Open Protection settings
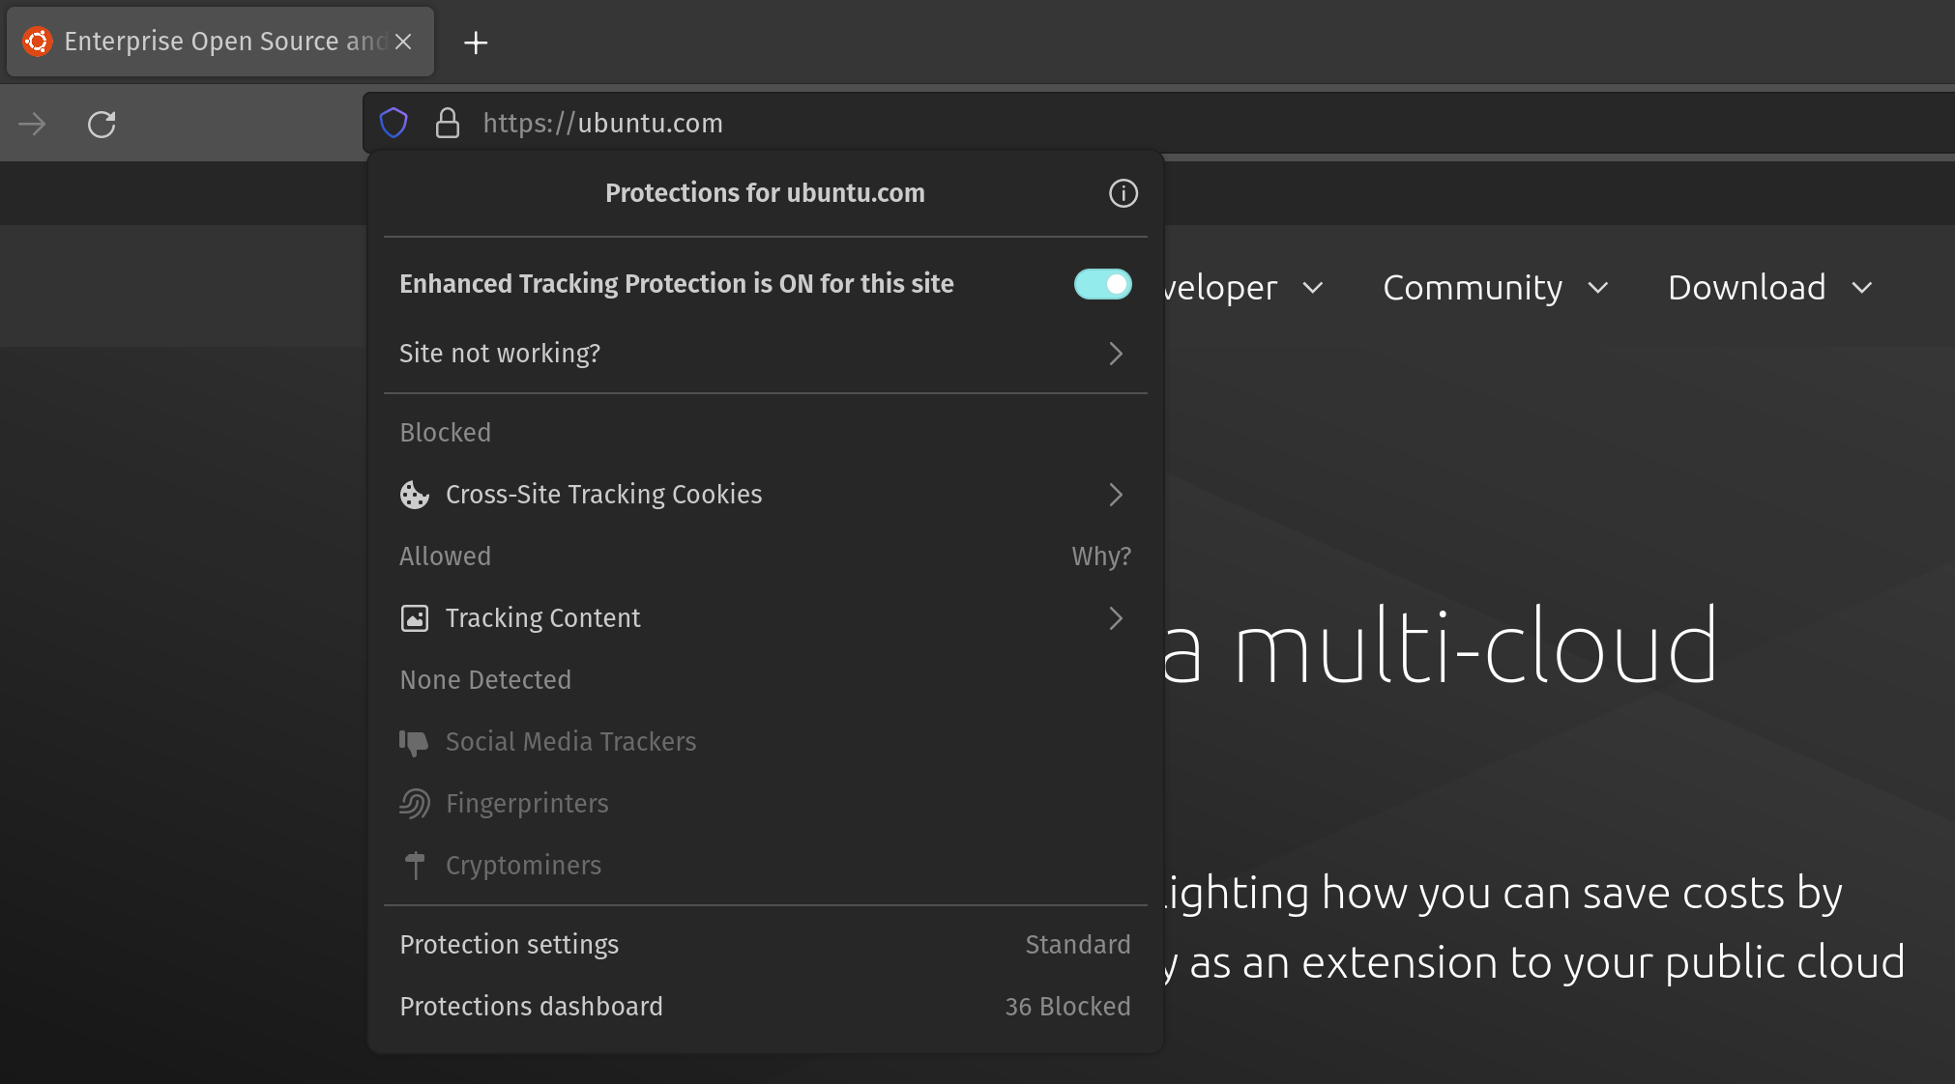The image size is (1955, 1084). pos(765,945)
